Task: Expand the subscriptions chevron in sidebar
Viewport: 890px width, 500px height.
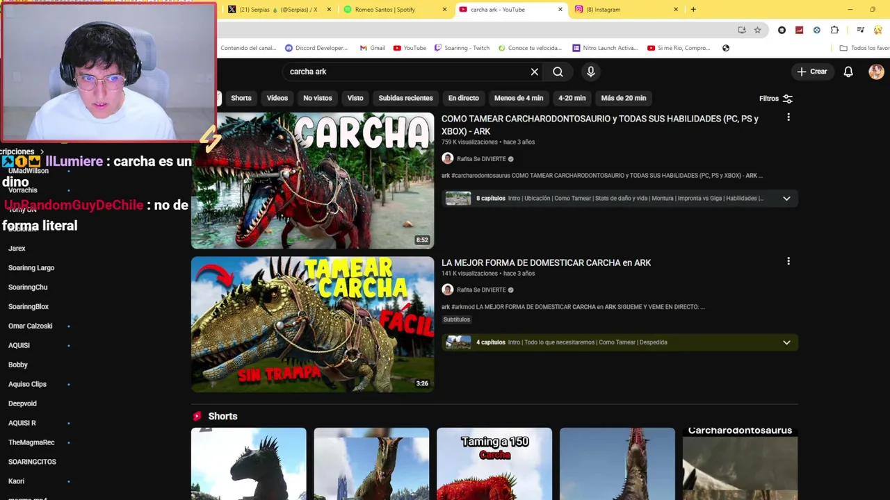Action: [42, 151]
